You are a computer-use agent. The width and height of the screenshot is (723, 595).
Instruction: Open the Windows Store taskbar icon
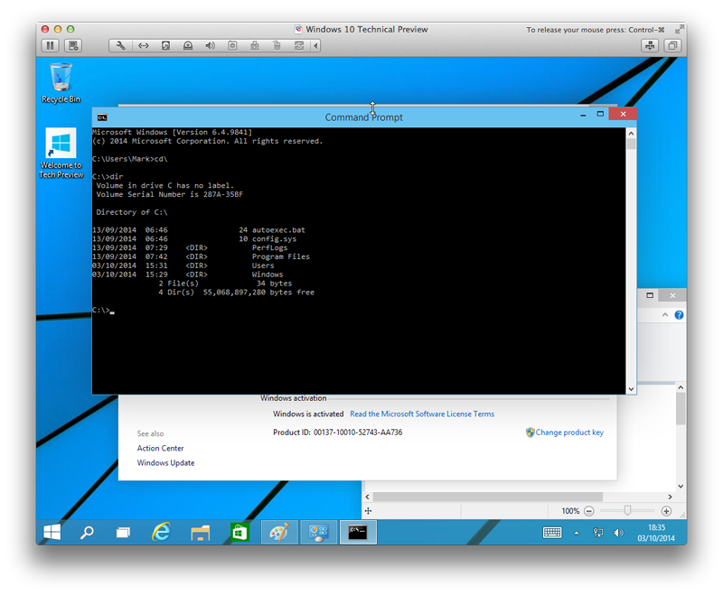(x=239, y=532)
